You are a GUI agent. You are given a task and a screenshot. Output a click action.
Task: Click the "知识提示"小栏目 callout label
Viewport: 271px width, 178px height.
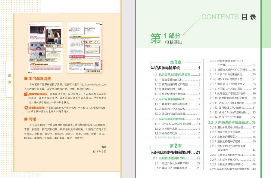(53, 46)
